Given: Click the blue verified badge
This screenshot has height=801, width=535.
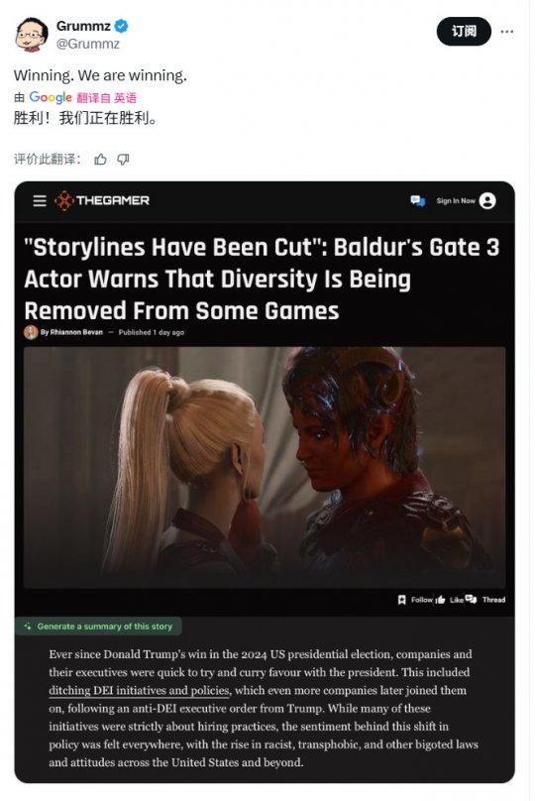Looking at the screenshot, I should point(121,26).
